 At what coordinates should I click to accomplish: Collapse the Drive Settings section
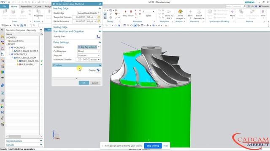tap(100, 42)
